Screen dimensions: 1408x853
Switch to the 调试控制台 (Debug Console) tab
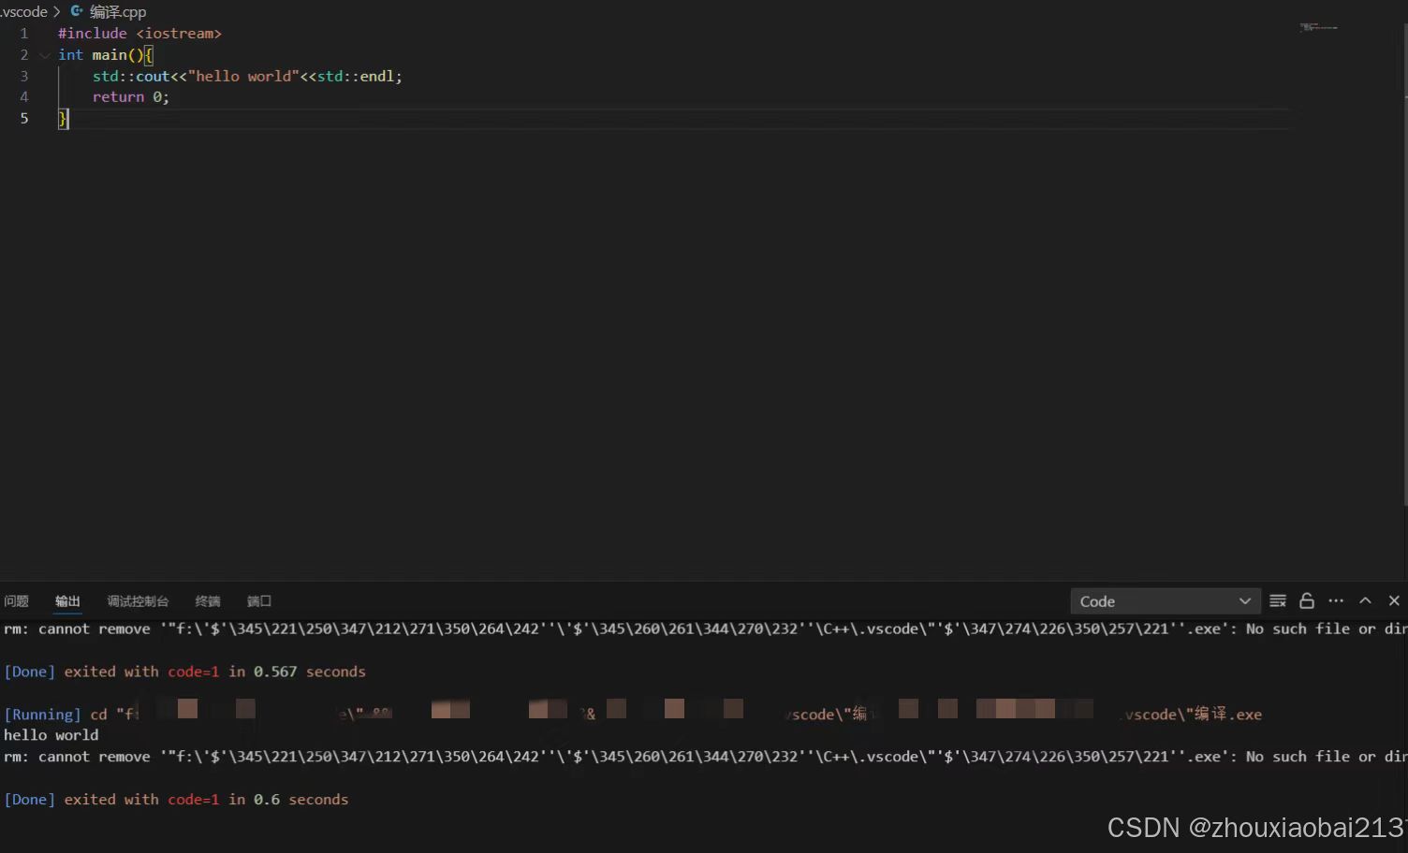[x=138, y=600]
